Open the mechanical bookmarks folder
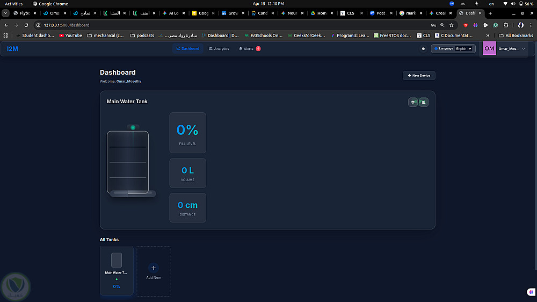Image resolution: width=537 pixels, height=302 pixels. click(x=105, y=35)
